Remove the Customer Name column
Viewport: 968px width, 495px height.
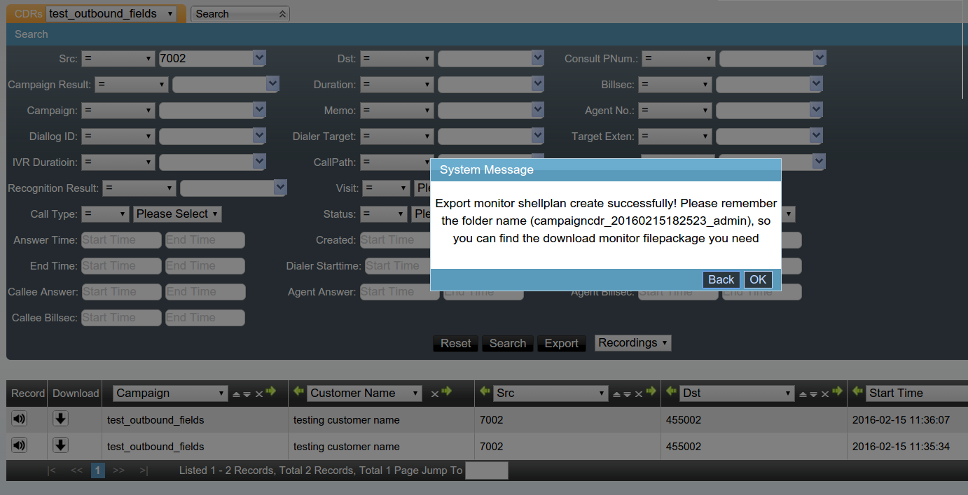[434, 394]
